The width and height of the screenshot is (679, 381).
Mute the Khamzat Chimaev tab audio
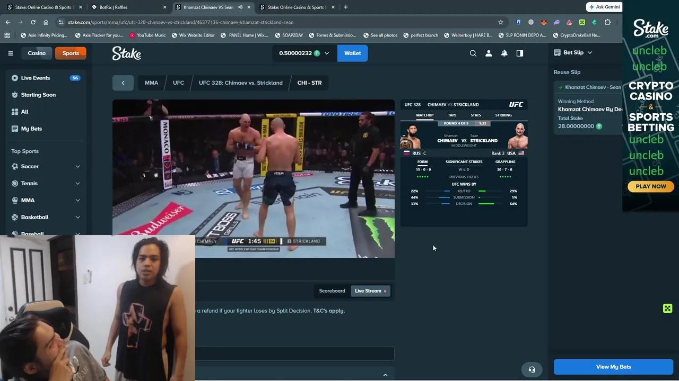coord(240,7)
